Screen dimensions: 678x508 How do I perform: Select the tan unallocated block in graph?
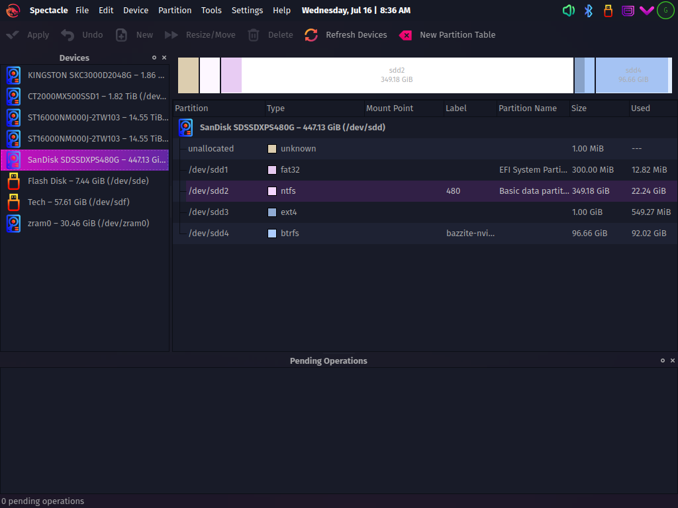pos(189,75)
